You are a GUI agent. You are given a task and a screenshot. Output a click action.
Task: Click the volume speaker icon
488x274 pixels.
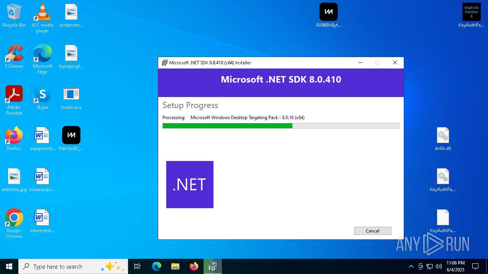(x=439, y=266)
